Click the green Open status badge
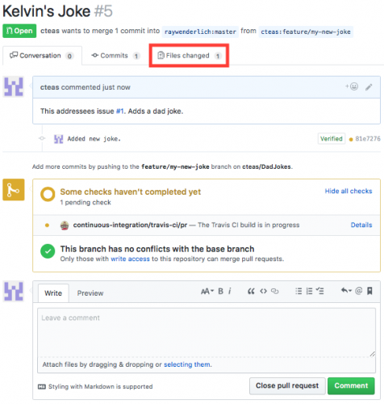Viewport: 384px width, 404px height. 19,31
